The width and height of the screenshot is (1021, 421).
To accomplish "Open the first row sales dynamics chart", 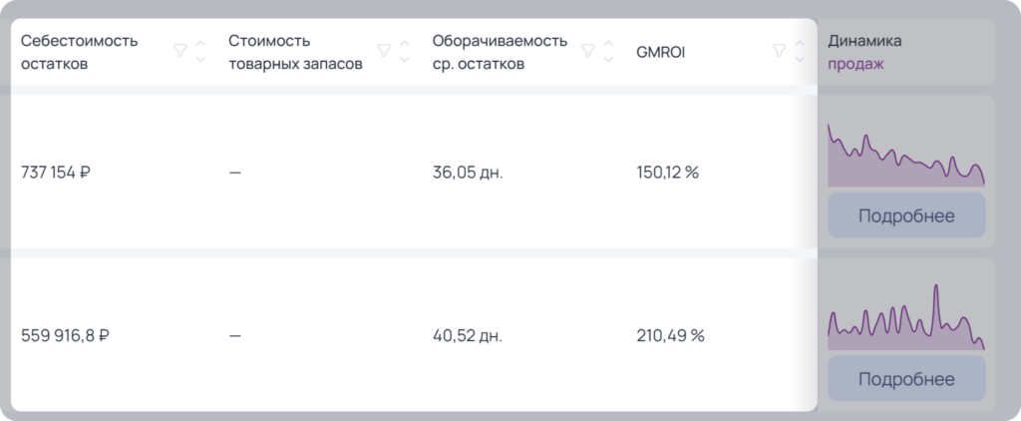I will [906, 155].
